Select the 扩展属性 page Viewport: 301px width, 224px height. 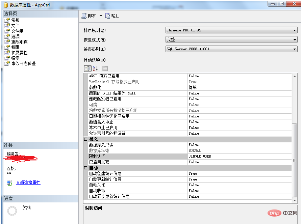click(x=19, y=53)
